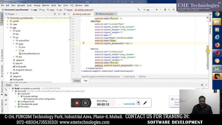Open the Tools menu
The width and height of the screenshot is (222, 125).
(x=66, y=6)
